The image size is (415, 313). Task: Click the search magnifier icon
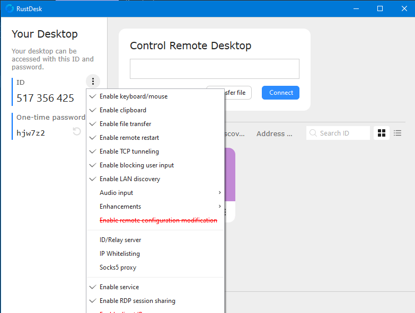[313, 133]
